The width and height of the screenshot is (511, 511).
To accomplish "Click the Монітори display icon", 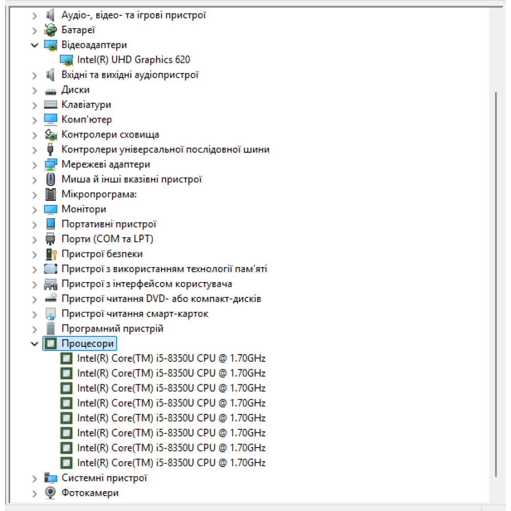I will (51, 210).
